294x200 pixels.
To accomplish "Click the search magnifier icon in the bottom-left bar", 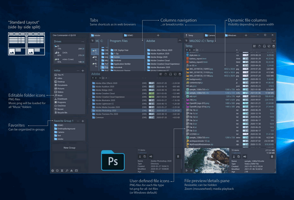I will tap(67, 171).
